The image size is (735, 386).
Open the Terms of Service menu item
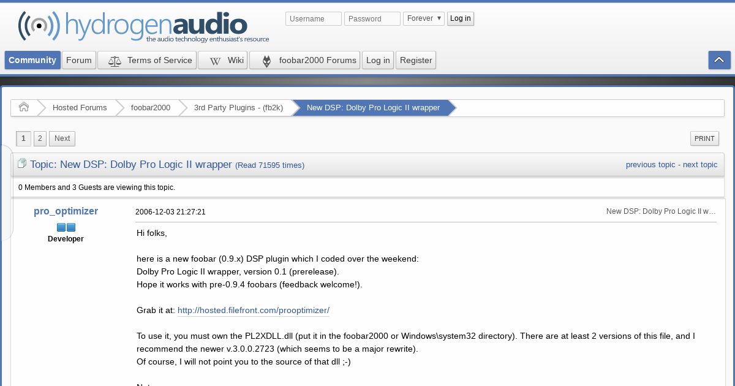[x=147, y=60]
